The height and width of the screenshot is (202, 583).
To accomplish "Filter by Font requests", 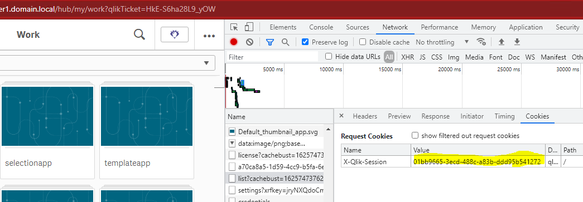I will click(495, 57).
